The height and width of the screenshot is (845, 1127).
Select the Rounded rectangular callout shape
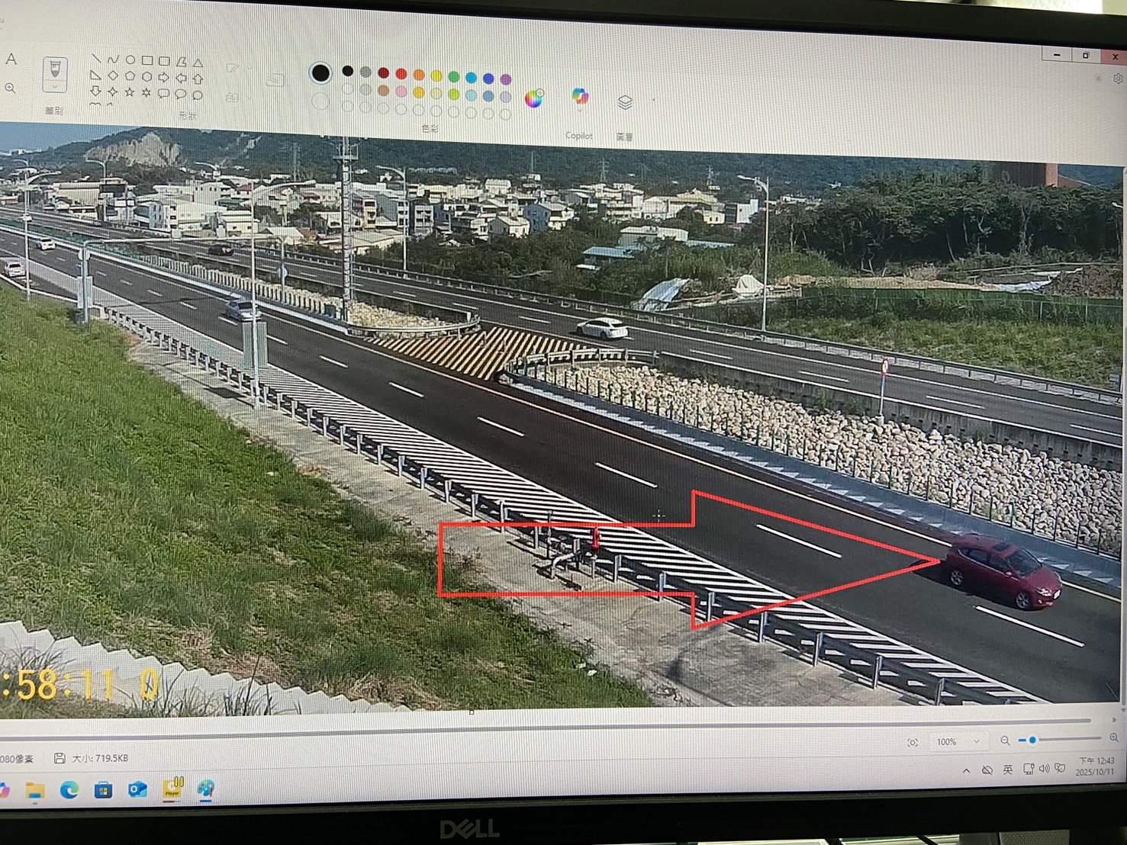[x=164, y=94]
